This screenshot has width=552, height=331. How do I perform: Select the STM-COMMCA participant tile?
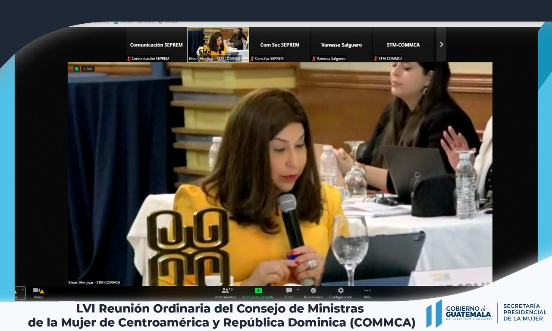403,44
